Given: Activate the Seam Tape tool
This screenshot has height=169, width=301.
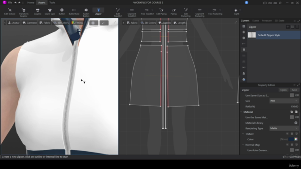Looking at the screenshot, I should pos(50,12).
